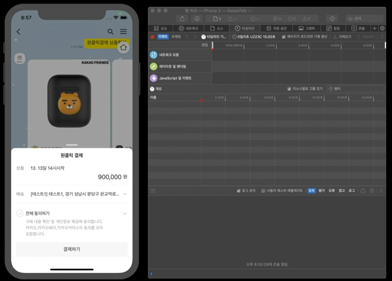Click the 이름 column header

point(175,97)
